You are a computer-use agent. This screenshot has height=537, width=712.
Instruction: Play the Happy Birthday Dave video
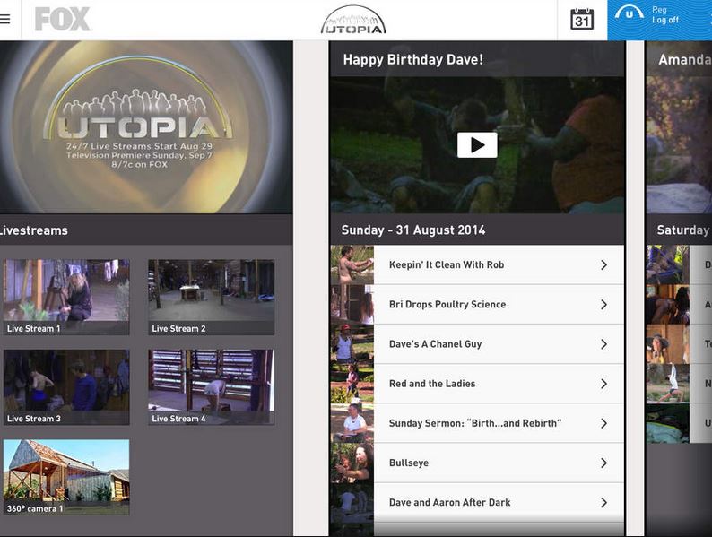click(x=477, y=145)
